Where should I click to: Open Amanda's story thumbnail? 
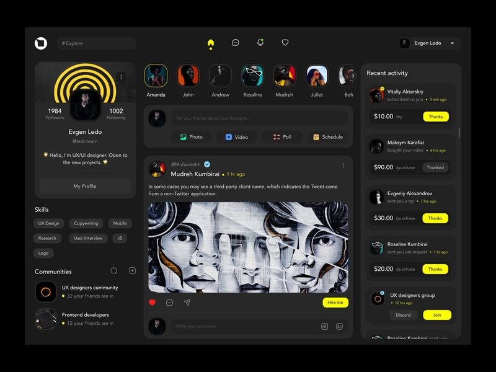click(x=156, y=76)
